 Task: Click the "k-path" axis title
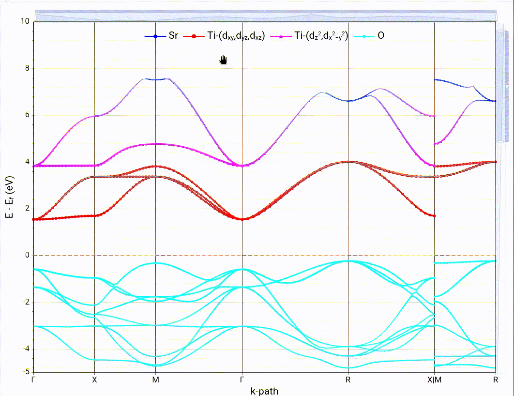point(264,391)
